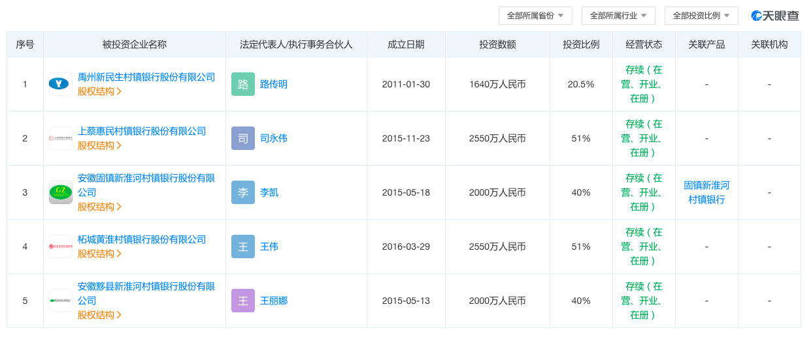Expand 股权结构 for 柘城黄淮村镇银行
This screenshot has width=811, height=341.
pyautogui.click(x=99, y=254)
